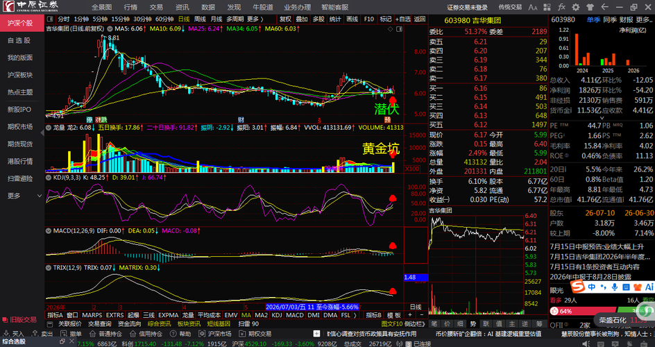Click the Zhongyuan Securities logo
This screenshot has height=347, width=655.
(31, 6)
